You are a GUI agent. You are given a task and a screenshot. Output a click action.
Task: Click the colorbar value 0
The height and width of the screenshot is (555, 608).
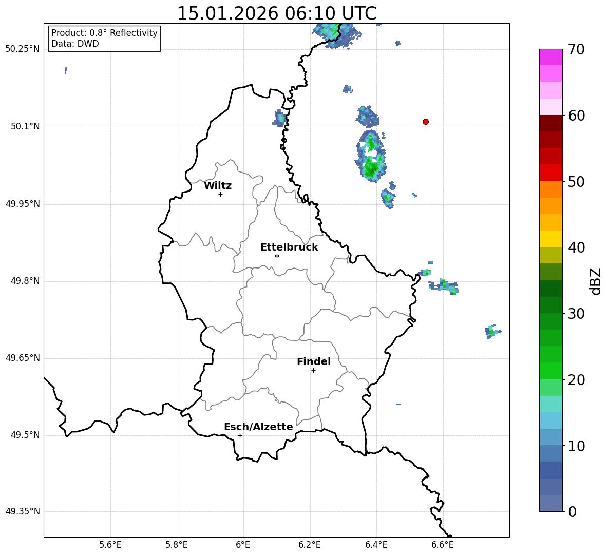[x=572, y=512]
